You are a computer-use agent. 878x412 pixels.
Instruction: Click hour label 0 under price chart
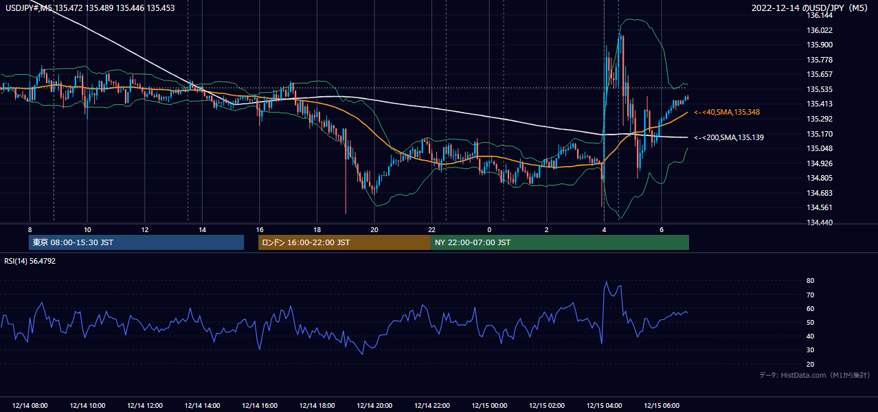pos(489,229)
